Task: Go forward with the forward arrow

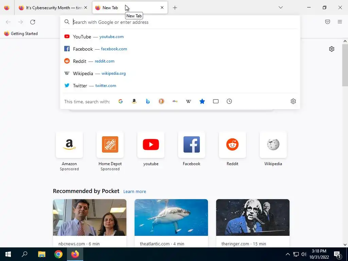Action: tap(20, 22)
